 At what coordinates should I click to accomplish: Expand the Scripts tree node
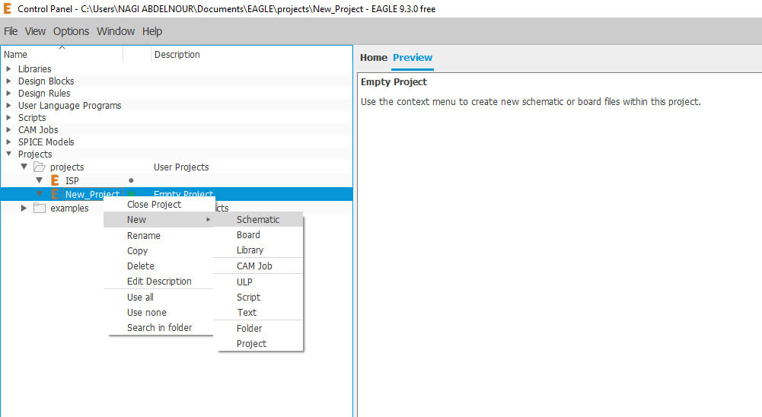pyautogui.click(x=8, y=118)
